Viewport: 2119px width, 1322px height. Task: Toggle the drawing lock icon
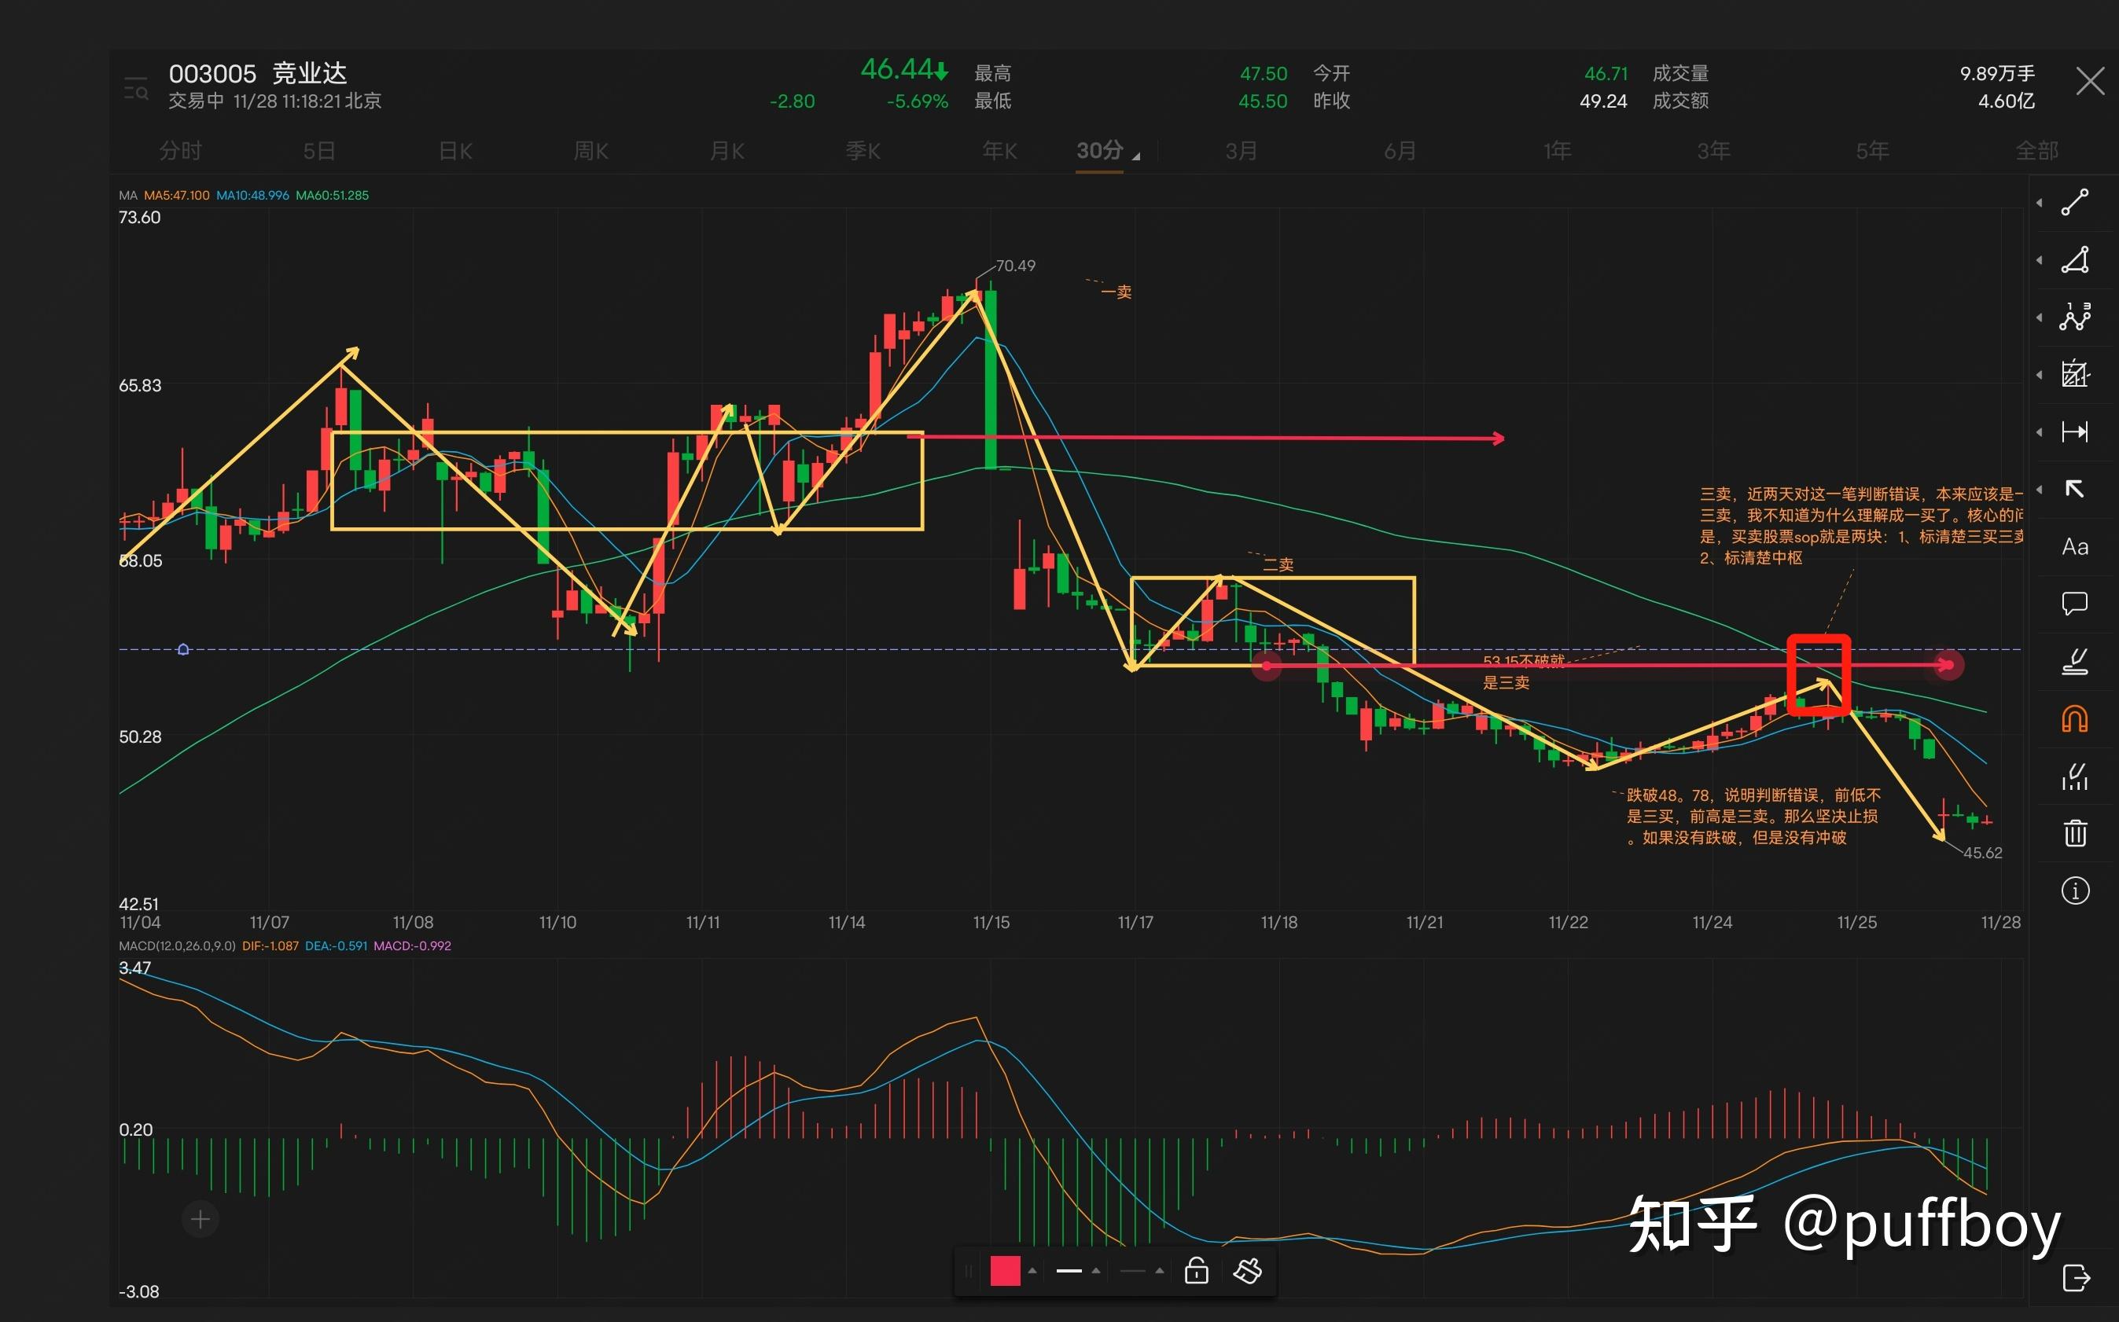1197,1270
